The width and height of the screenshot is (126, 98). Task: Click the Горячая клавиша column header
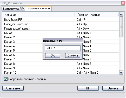click(x=97, y=15)
